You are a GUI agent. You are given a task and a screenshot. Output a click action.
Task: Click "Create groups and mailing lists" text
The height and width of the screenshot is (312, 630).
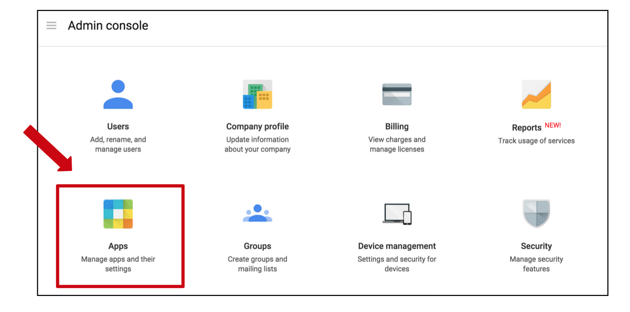pos(257,264)
